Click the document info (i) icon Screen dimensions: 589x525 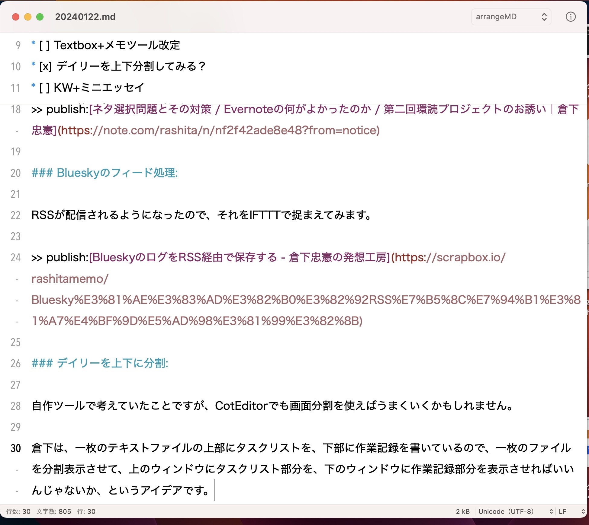point(571,17)
